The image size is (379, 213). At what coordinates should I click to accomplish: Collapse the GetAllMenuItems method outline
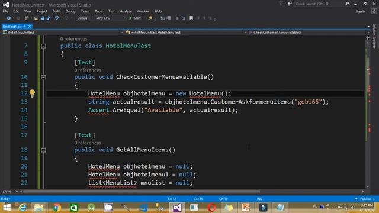43,150
